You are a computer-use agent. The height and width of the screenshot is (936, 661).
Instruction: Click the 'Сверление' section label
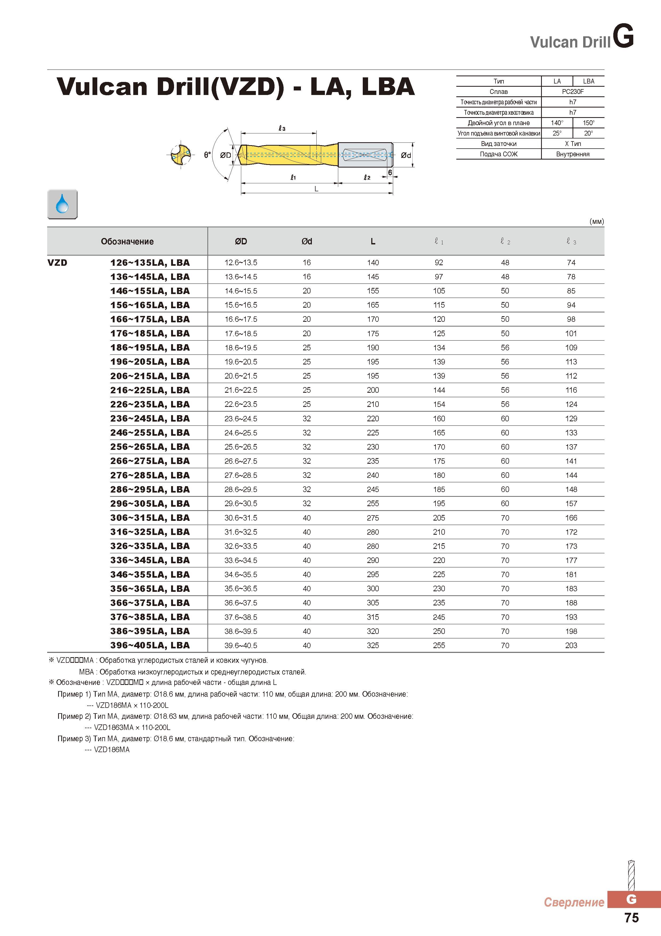click(x=574, y=902)
